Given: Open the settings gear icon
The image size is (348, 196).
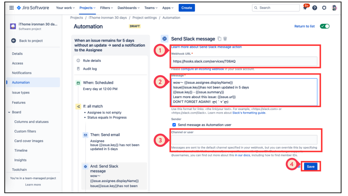Looking at the screenshot, I should (324, 8).
